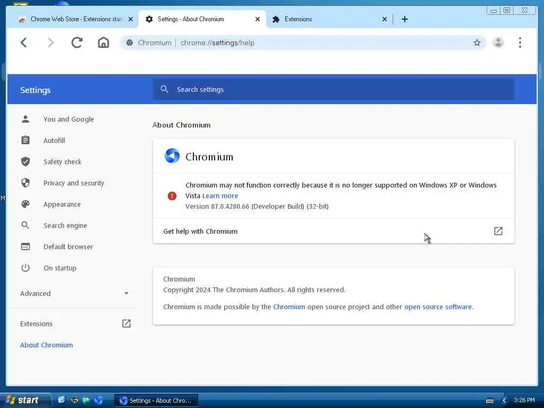This screenshot has height=408, width=544.
Task: Click the clipboard icon beside Autofill
Action: [x=25, y=140]
